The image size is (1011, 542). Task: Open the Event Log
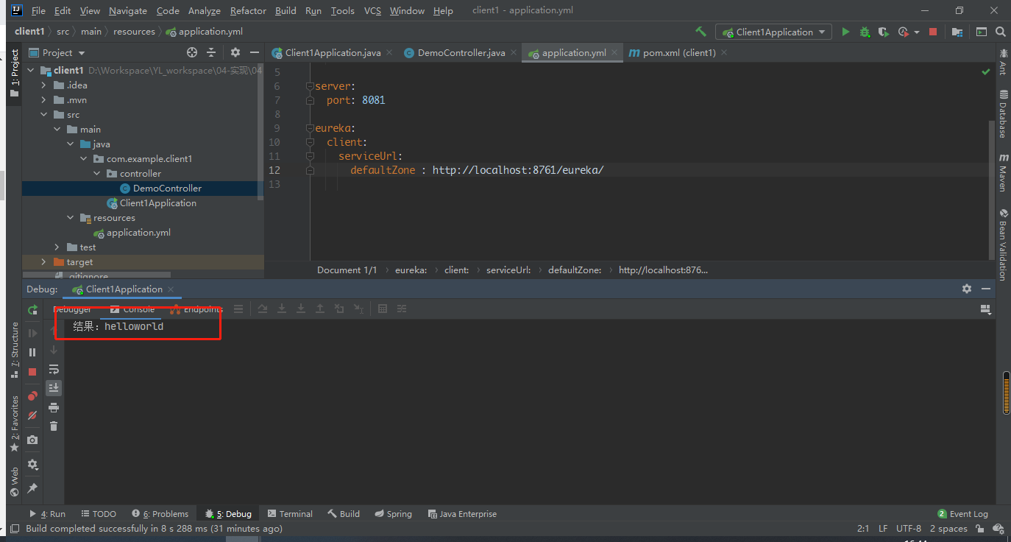pos(963,514)
